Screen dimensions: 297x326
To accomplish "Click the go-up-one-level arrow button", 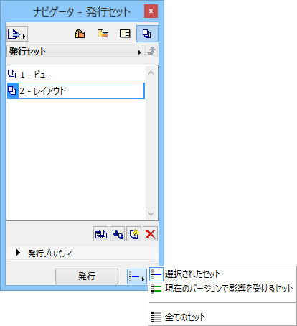I will (151, 51).
